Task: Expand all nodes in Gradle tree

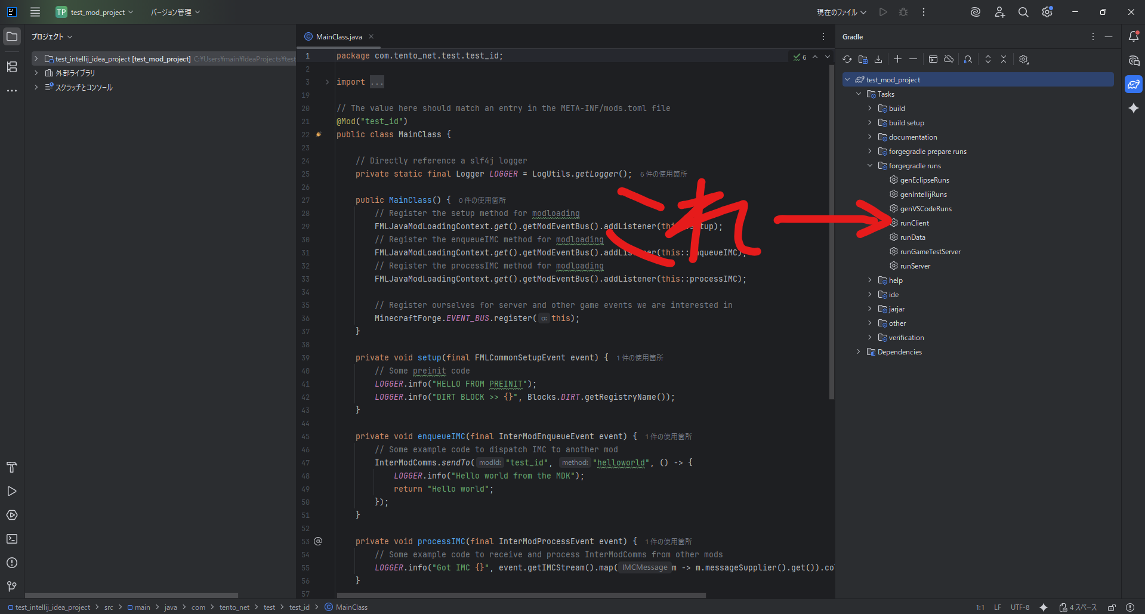Action: point(988,59)
